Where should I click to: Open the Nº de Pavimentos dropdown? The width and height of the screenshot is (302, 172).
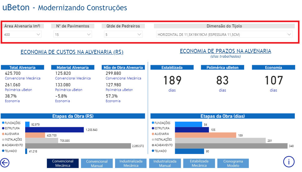(72, 35)
